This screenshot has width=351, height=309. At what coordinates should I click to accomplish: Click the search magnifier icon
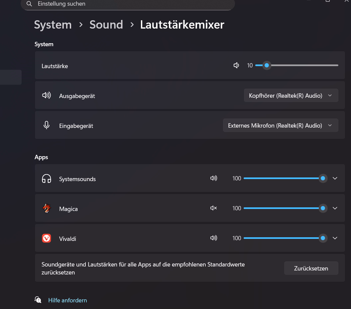coord(29,4)
